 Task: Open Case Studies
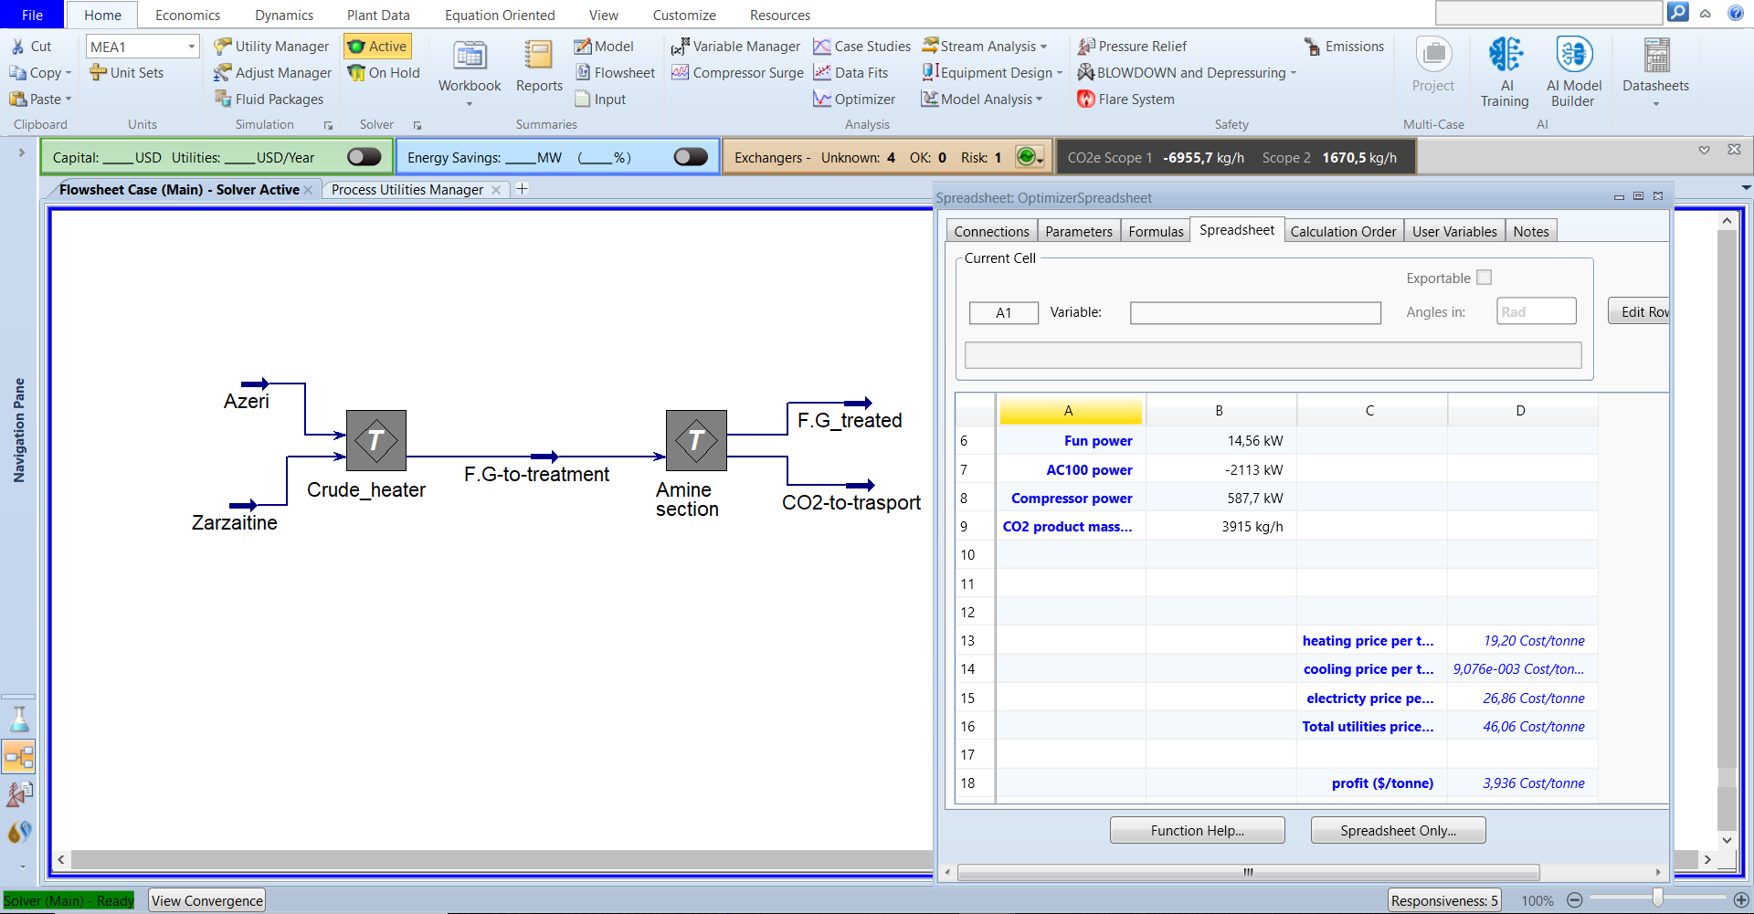[x=861, y=47]
